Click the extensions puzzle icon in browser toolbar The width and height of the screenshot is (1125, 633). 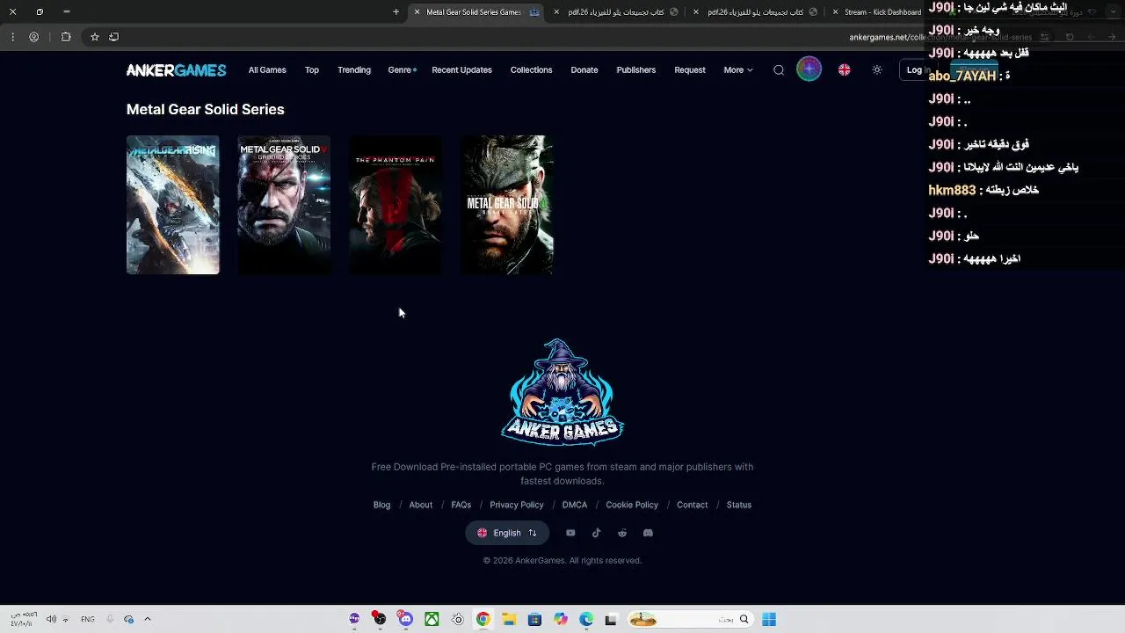click(66, 37)
